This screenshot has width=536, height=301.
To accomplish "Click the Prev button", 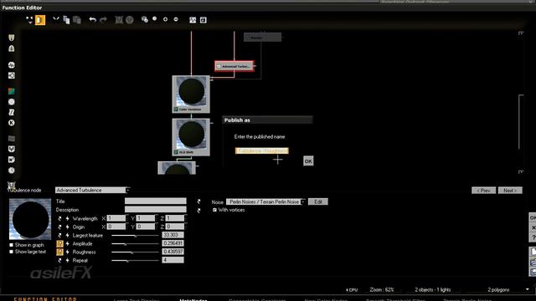I will (x=484, y=191).
